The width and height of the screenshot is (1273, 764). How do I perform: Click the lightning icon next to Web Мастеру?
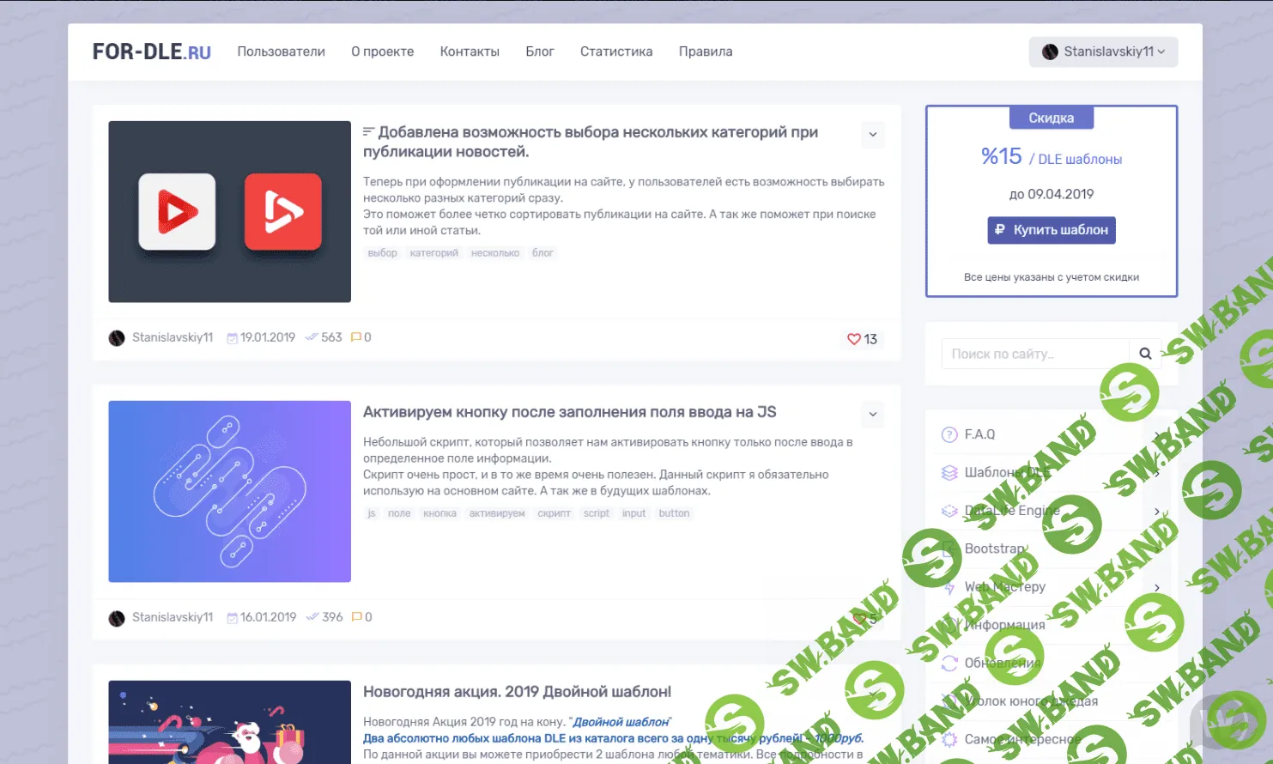pyautogui.click(x=949, y=586)
